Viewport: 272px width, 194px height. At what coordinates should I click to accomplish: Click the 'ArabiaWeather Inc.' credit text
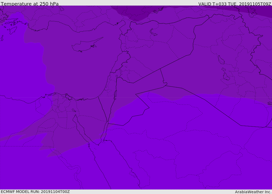pos(253,192)
